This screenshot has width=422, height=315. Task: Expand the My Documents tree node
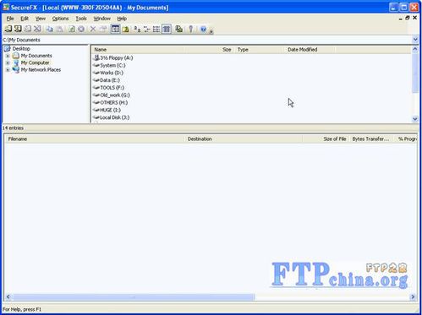(8, 56)
